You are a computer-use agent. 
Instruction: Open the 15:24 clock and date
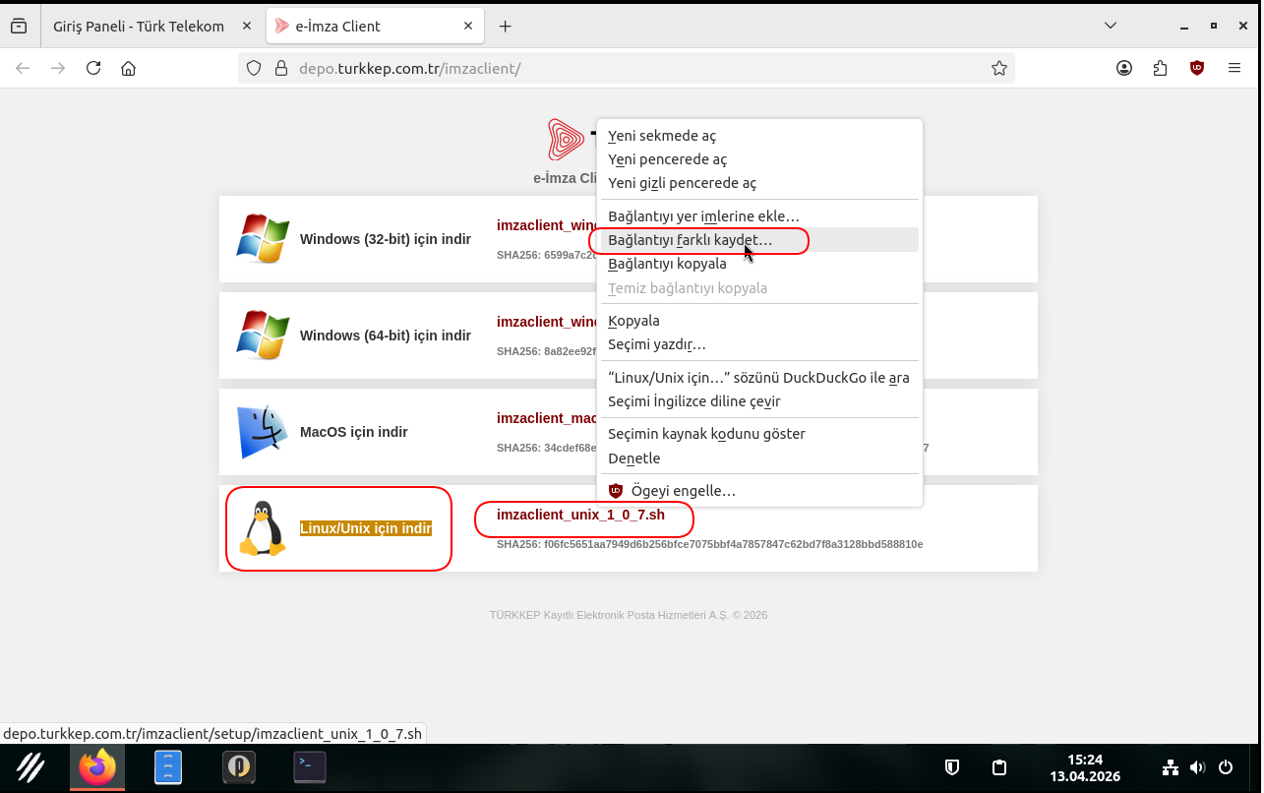[x=1085, y=767]
